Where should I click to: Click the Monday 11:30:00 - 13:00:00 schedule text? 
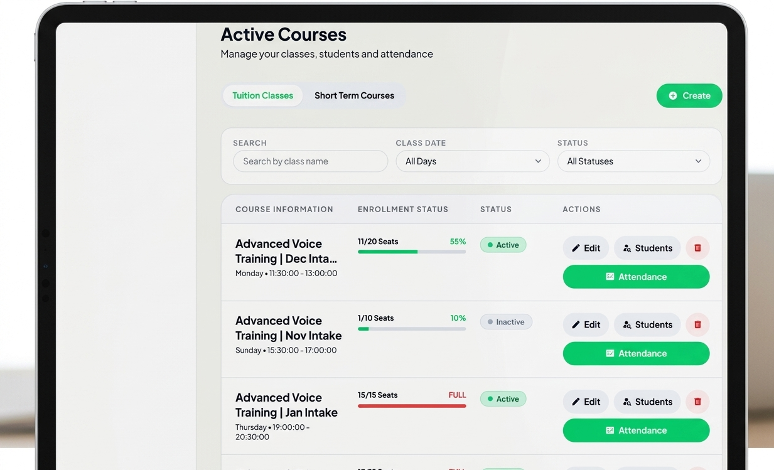(286, 273)
